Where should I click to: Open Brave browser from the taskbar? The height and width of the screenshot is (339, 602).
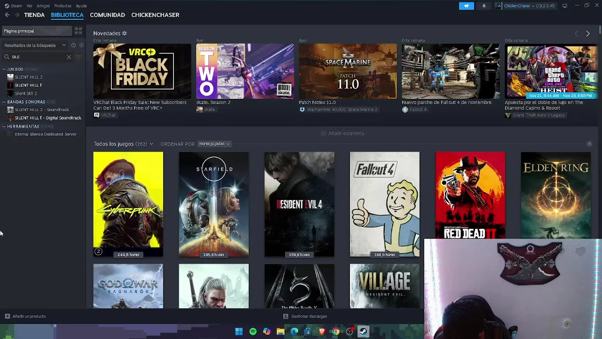click(322, 332)
